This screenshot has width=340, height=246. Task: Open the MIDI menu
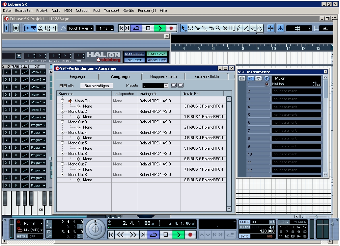click(68, 11)
